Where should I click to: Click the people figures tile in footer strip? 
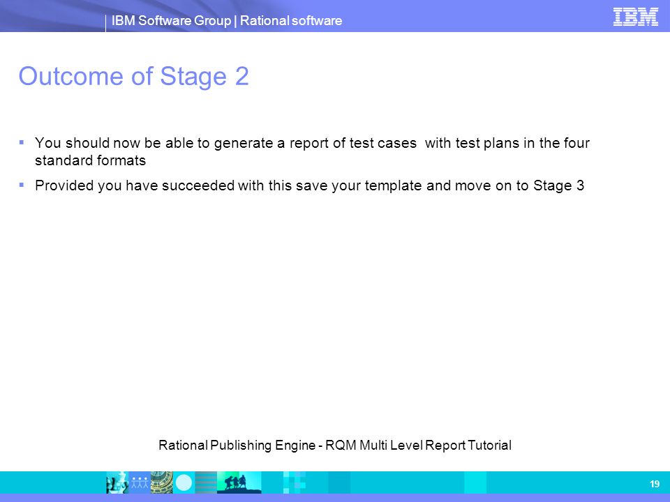pos(140,482)
